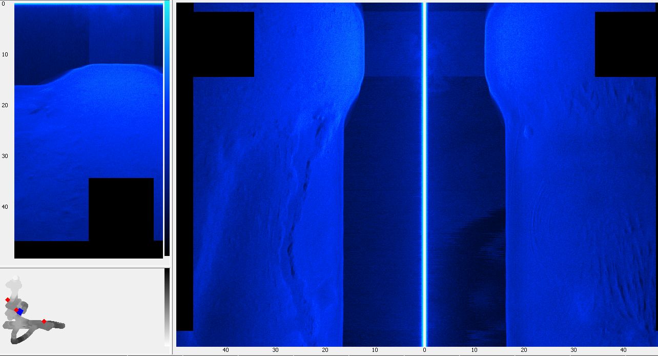Click depth label 10 on down-scan scale

coord(5,54)
